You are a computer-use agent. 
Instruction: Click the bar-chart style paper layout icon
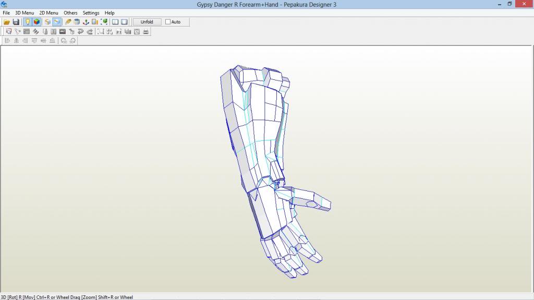pyautogui.click(x=128, y=31)
